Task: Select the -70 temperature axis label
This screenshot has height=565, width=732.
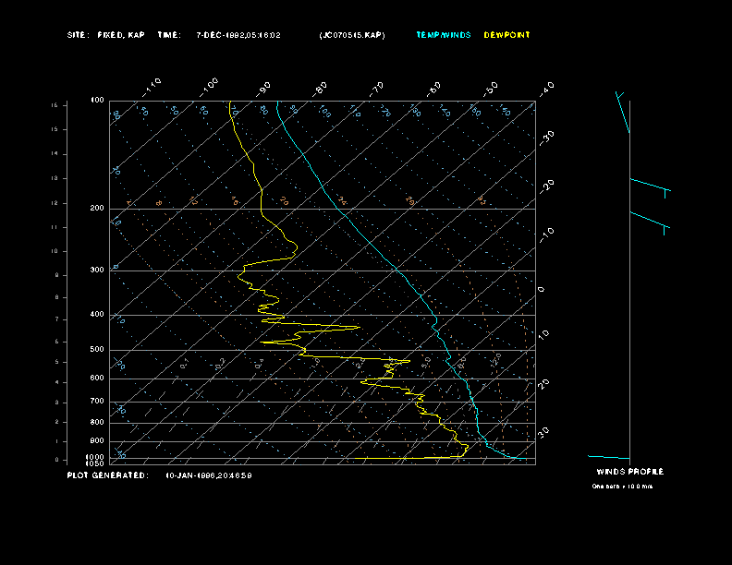Action: coord(377,89)
